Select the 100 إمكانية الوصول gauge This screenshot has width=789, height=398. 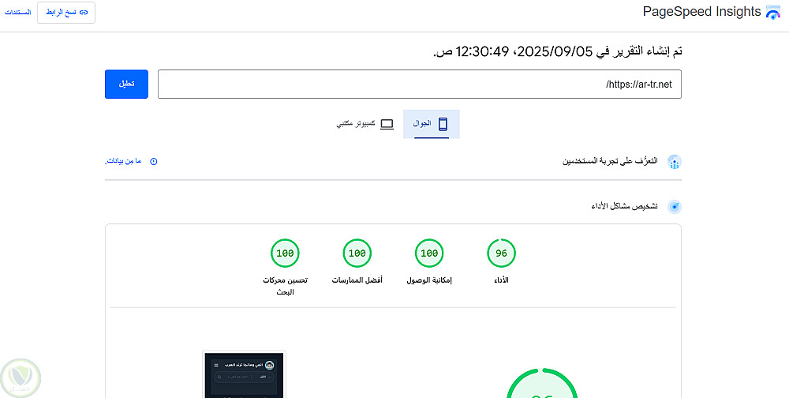coord(429,253)
